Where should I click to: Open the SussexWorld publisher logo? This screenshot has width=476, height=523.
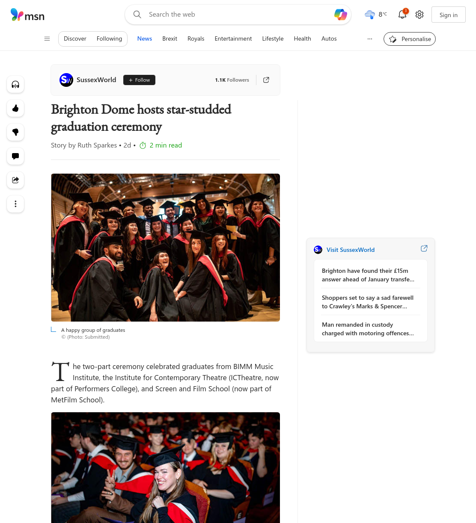(x=66, y=80)
